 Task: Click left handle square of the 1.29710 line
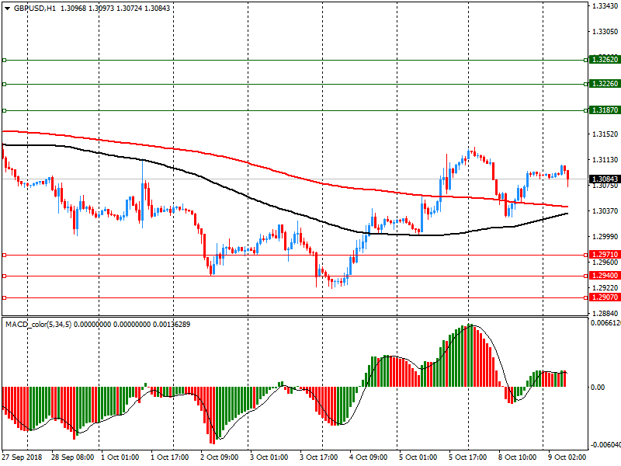pyautogui.click(x=4, y=255)
